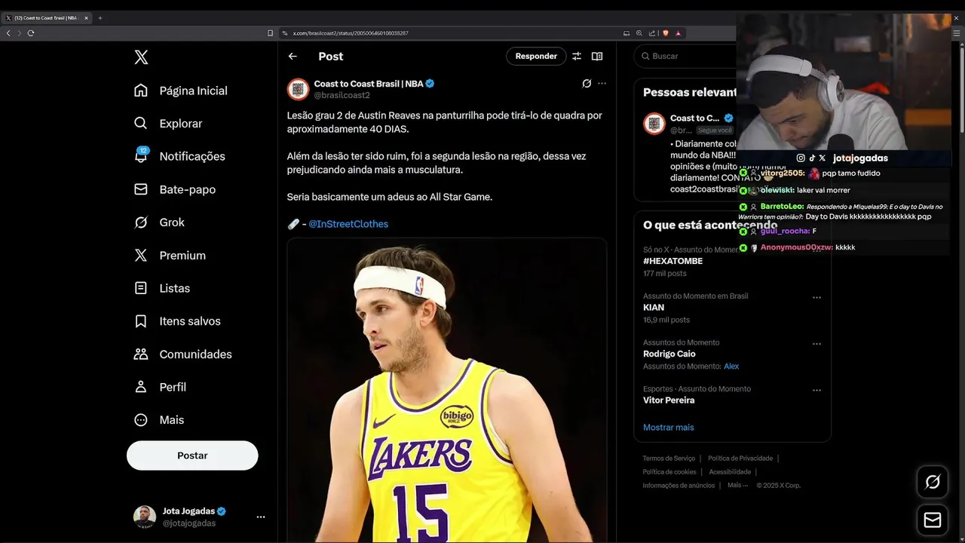Open the floating messages envelope button
The width and height of the screenshot is (965, 543).
[x=933, y=520]
